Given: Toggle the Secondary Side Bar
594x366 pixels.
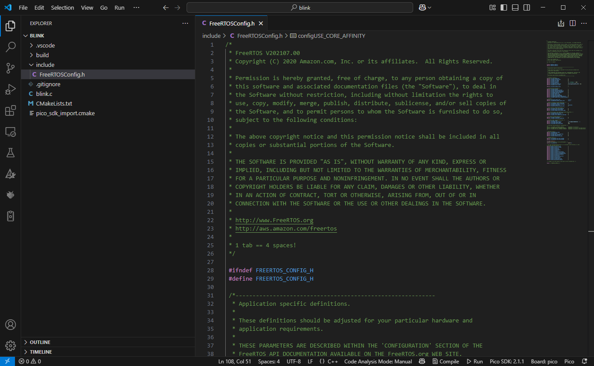Looking at the screenshot, I should (x=526, y=7).
